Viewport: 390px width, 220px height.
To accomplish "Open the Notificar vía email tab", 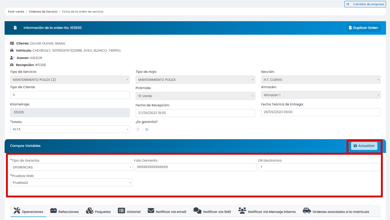I will tap(167, 211).
